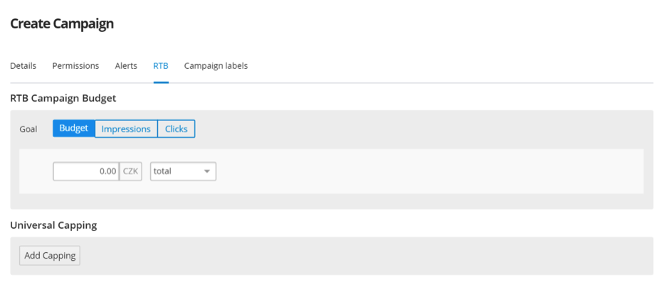669x287 pixels.
Task: Choose Impressions as the campaign goal
Action: 126,129
